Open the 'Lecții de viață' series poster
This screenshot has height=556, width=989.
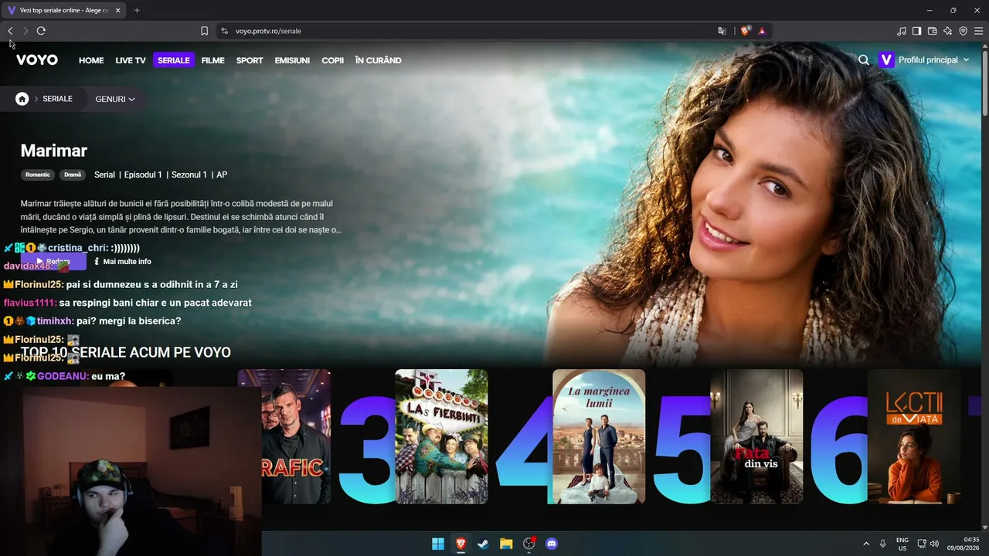[914, 436]
